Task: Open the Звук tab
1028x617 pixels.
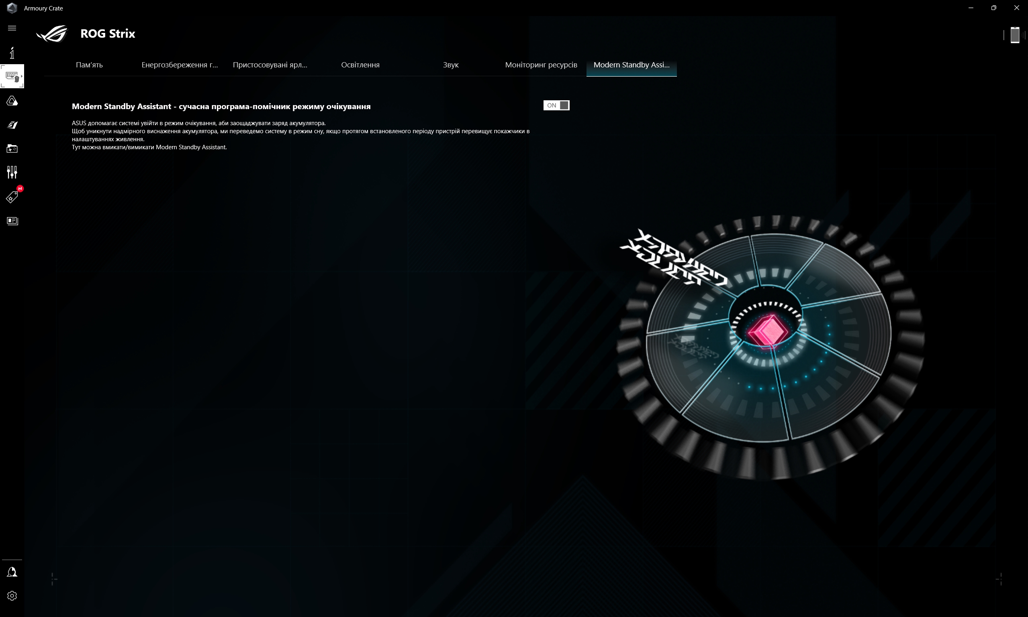Action: [x=450, y=65]
